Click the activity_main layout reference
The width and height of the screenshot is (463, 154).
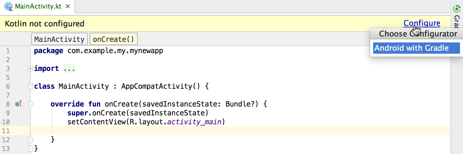[194, 122]
